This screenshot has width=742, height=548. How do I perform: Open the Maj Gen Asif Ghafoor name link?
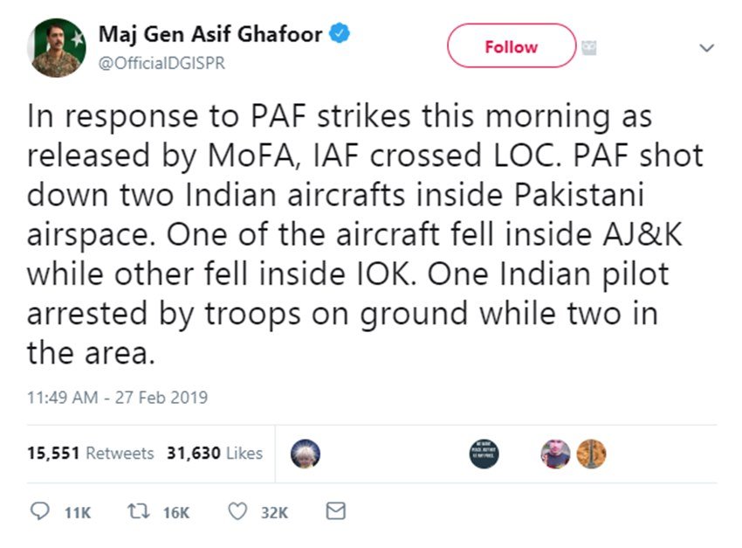(210, 36)
